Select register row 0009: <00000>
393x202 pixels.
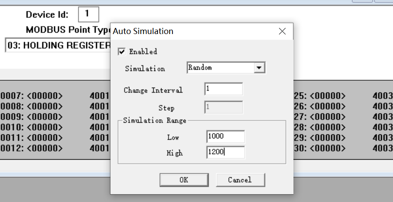[31, 117]
